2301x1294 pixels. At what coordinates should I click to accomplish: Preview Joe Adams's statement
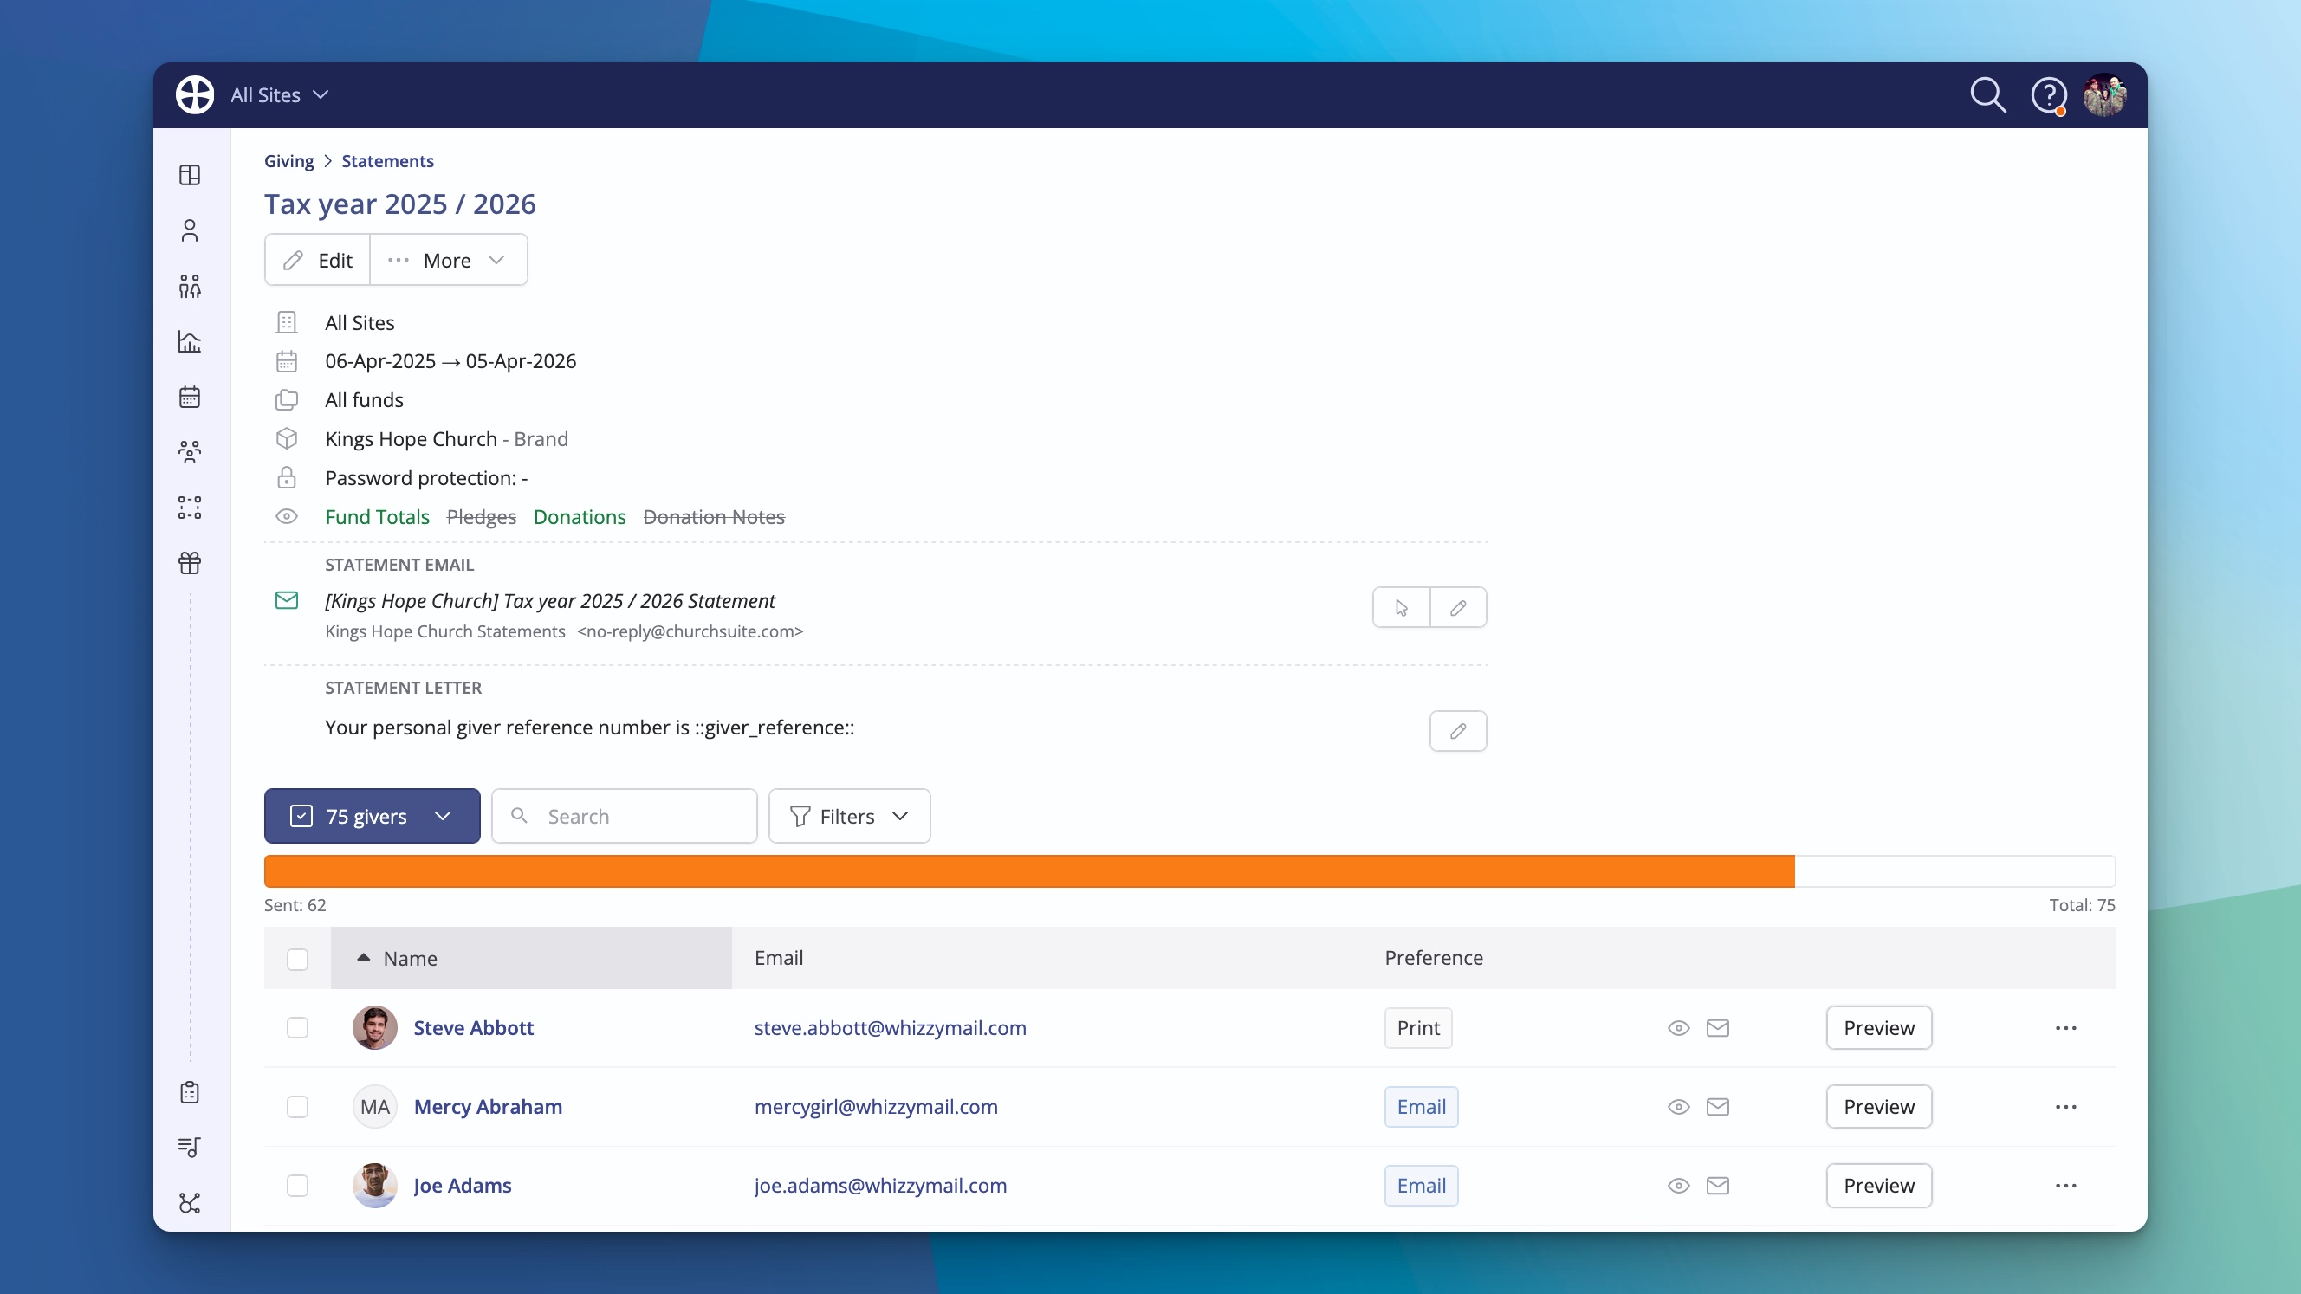(1878, 1186)
